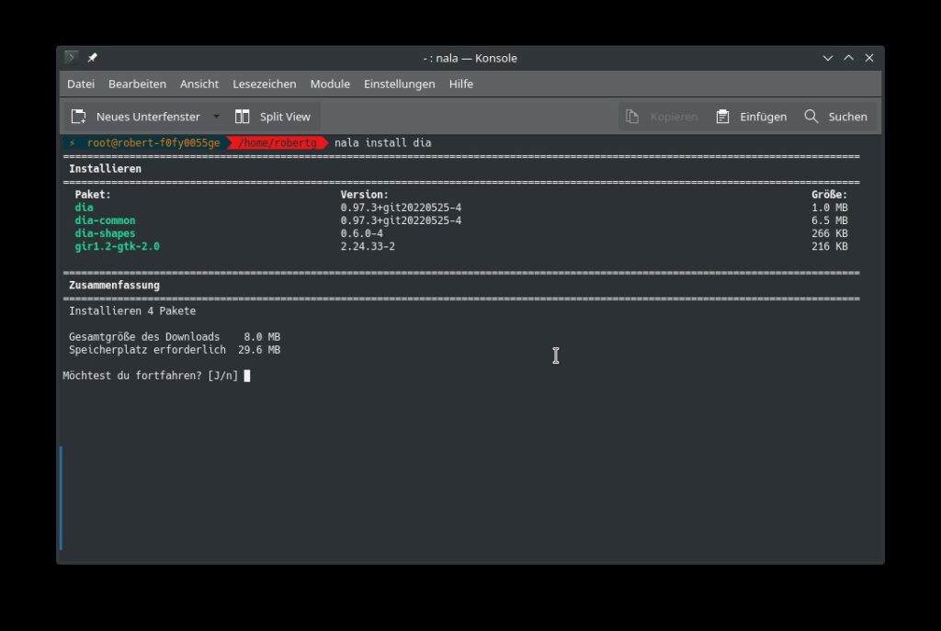Click the line 'Installieren 4 Pakete'
941x631 pixels.
(x=132, y=310)
